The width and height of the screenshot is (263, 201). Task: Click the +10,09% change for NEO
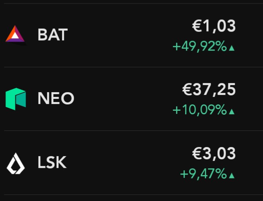[x=200, y=110]
